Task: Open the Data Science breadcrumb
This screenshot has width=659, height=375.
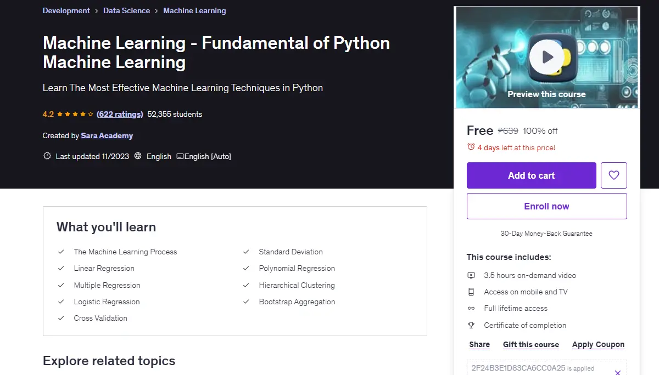Action: [x=126, y=10]
